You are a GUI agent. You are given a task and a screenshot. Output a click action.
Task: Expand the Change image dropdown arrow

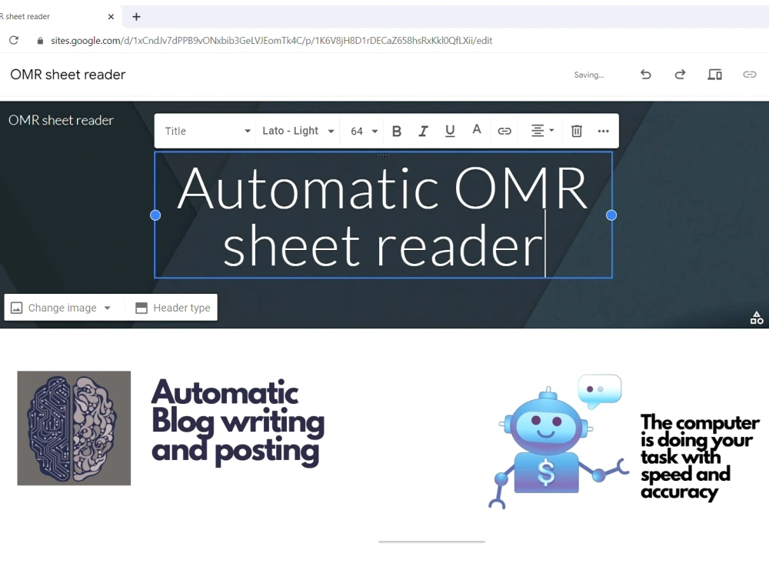108,309
